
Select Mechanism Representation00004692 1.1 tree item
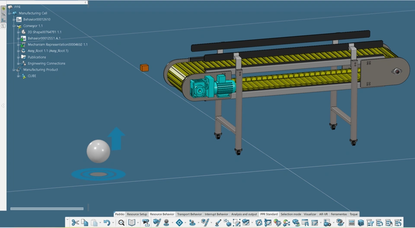coord(57,44)
